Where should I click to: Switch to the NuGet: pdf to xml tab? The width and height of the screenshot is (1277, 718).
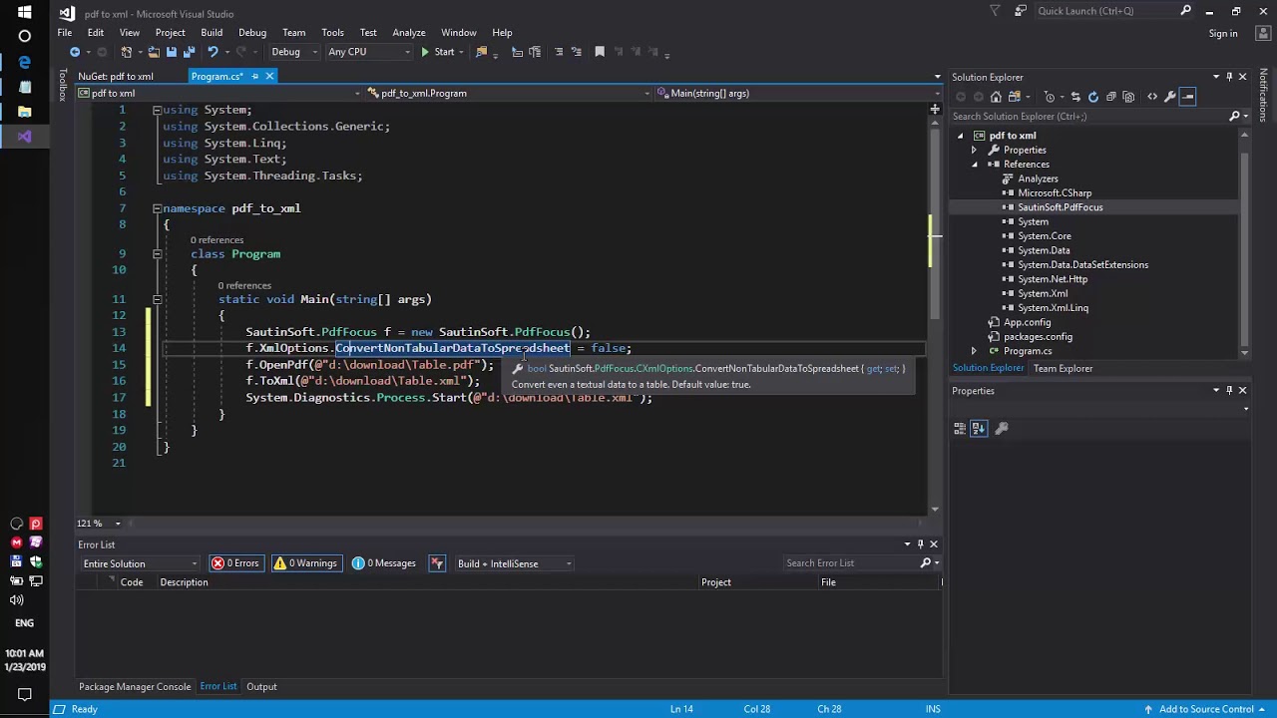[116, 77]
